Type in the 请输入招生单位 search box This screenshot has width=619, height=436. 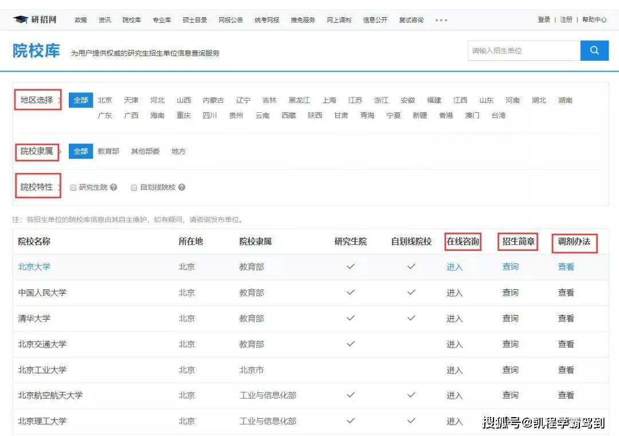524,50
